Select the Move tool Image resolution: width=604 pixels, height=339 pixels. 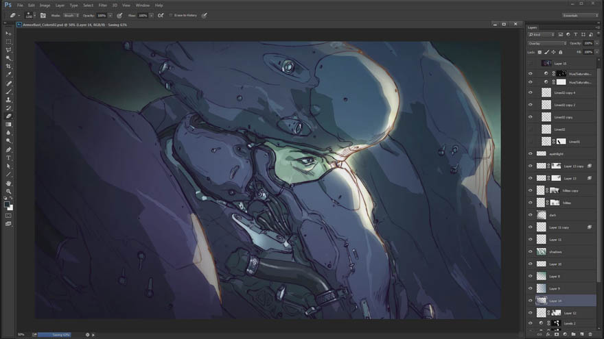(x=8, y=34)
